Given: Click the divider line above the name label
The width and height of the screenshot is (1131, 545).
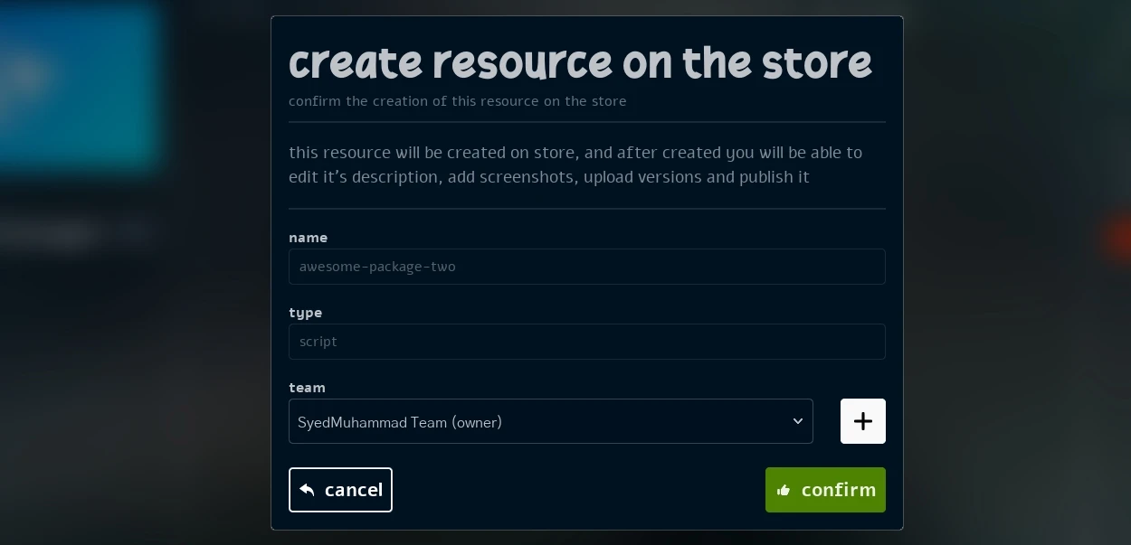Looking at the screenshot, I should [586, 209].
